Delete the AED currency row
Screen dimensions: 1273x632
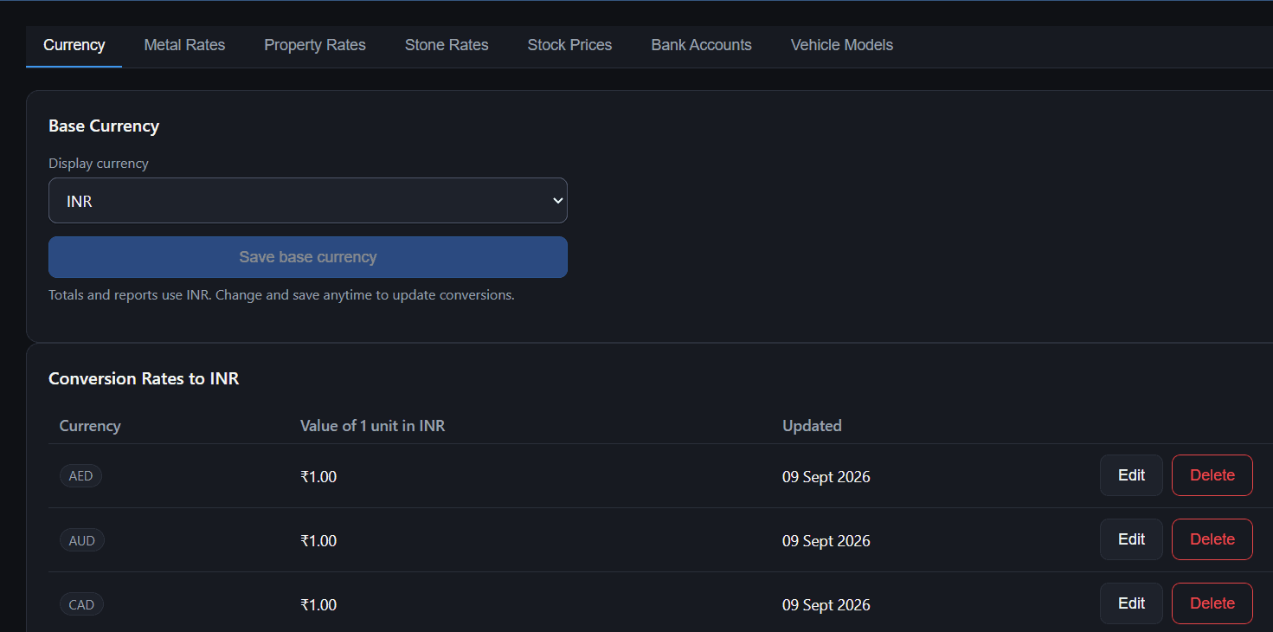(1212, 475)
